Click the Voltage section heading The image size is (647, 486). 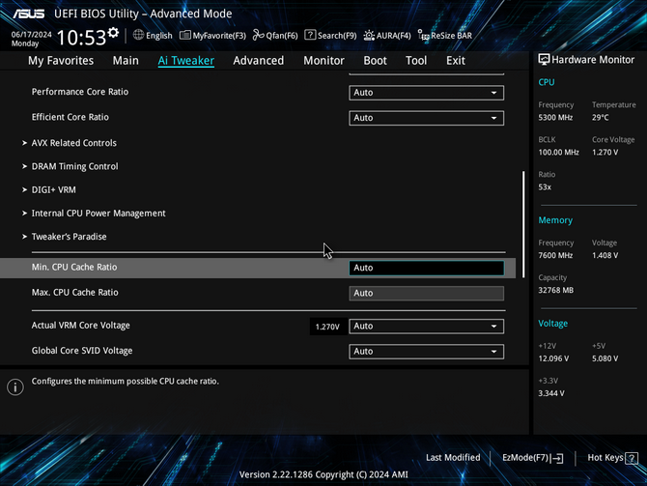coord(553,324)
